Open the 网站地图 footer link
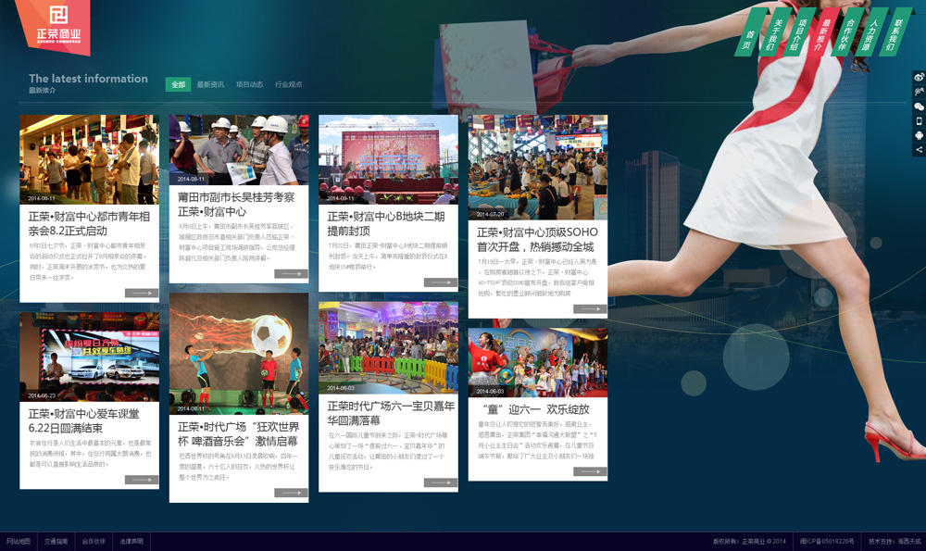The height and width of the screenshot is (551, 926). (19, 541)
